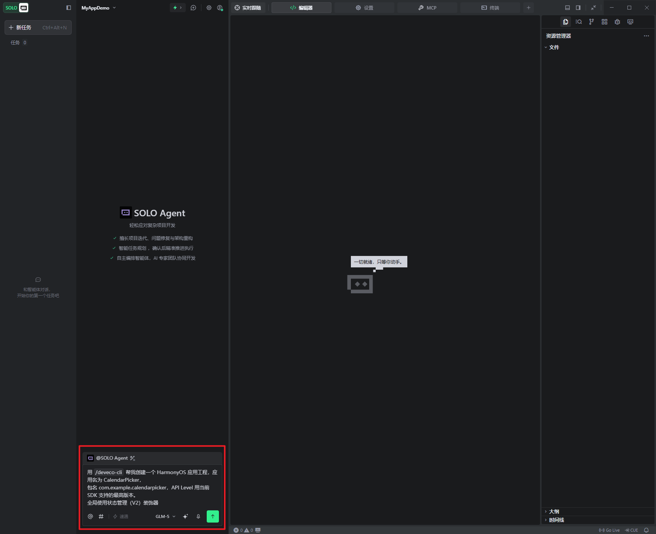
Task: Click the keyboard icon in status bar
Action: (258, 530)
